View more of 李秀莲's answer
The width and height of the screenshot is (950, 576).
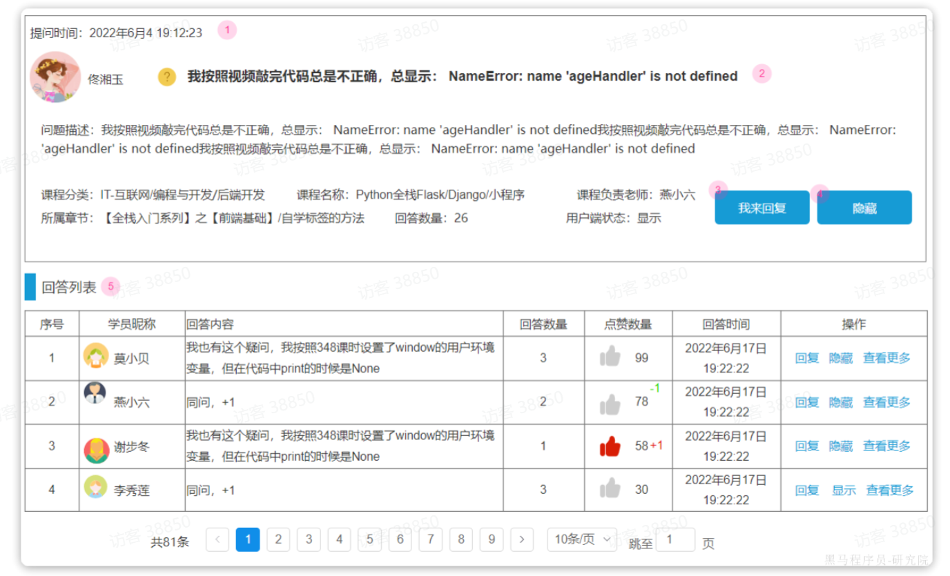[891, 490]
